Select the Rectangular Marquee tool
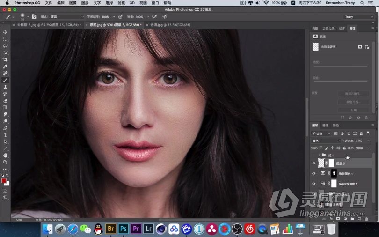379x237 pixels. point(5,39)
